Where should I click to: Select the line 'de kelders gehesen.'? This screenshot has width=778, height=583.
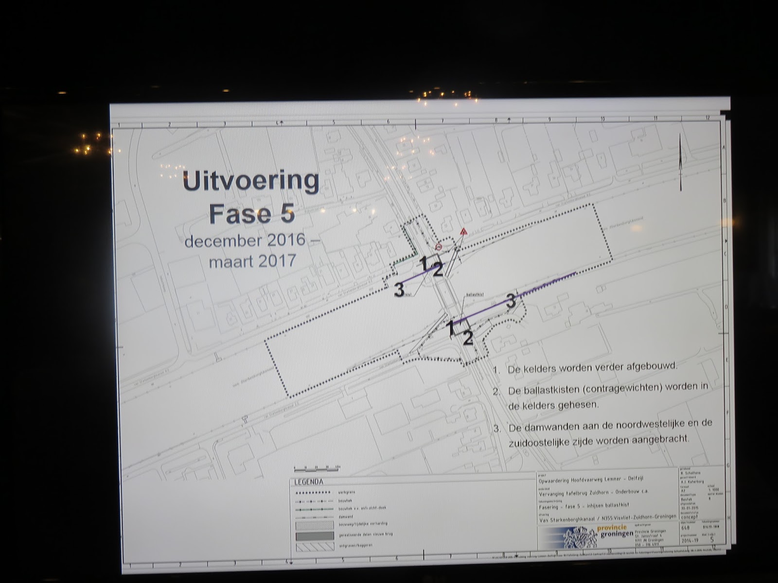click(553, 405)
